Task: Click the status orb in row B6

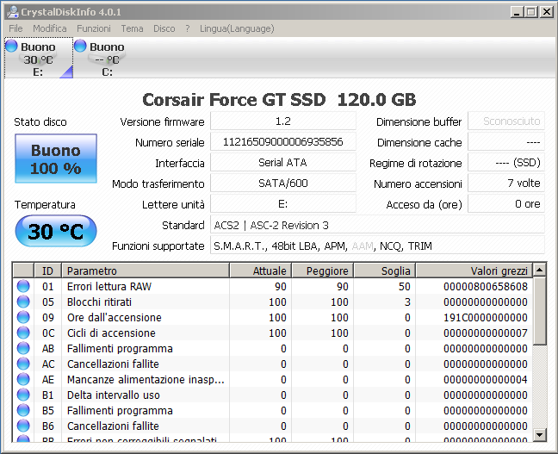Action: 23,426
